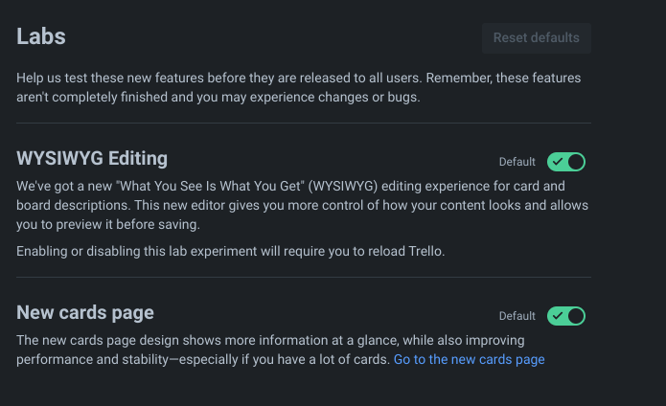Click the divider line above WYSIWYG Editing
666x406 pixels.
coord(303,123)
